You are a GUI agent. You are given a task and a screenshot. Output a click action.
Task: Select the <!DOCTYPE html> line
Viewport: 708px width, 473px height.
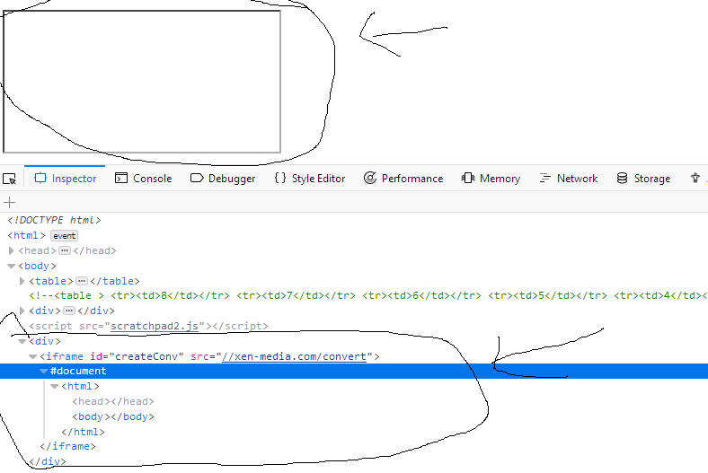tap(54, 221)
